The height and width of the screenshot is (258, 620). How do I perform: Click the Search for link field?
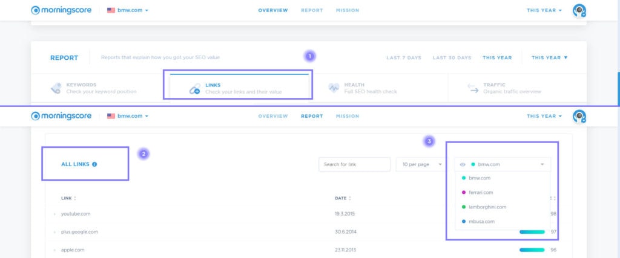(354, 164)
